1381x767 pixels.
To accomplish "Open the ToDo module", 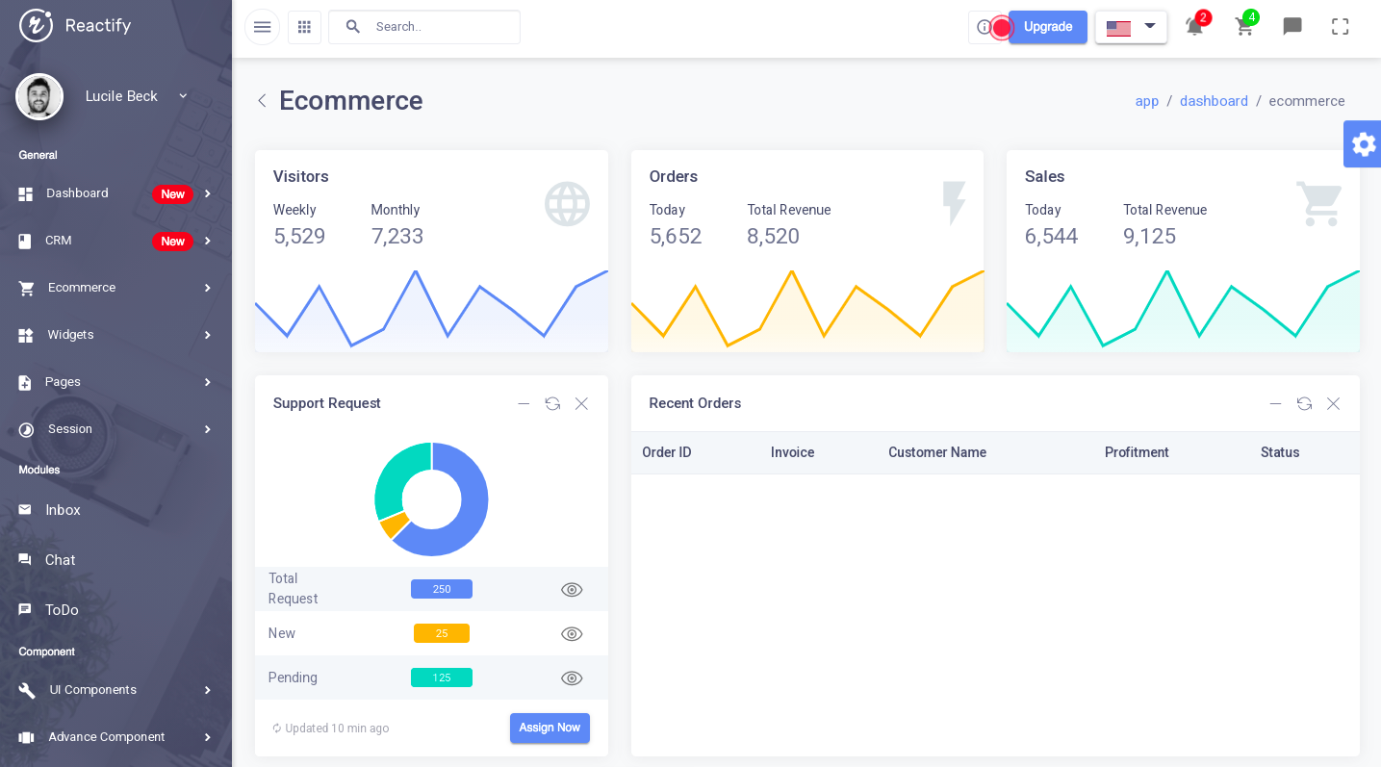I will (x=115, y=610).
